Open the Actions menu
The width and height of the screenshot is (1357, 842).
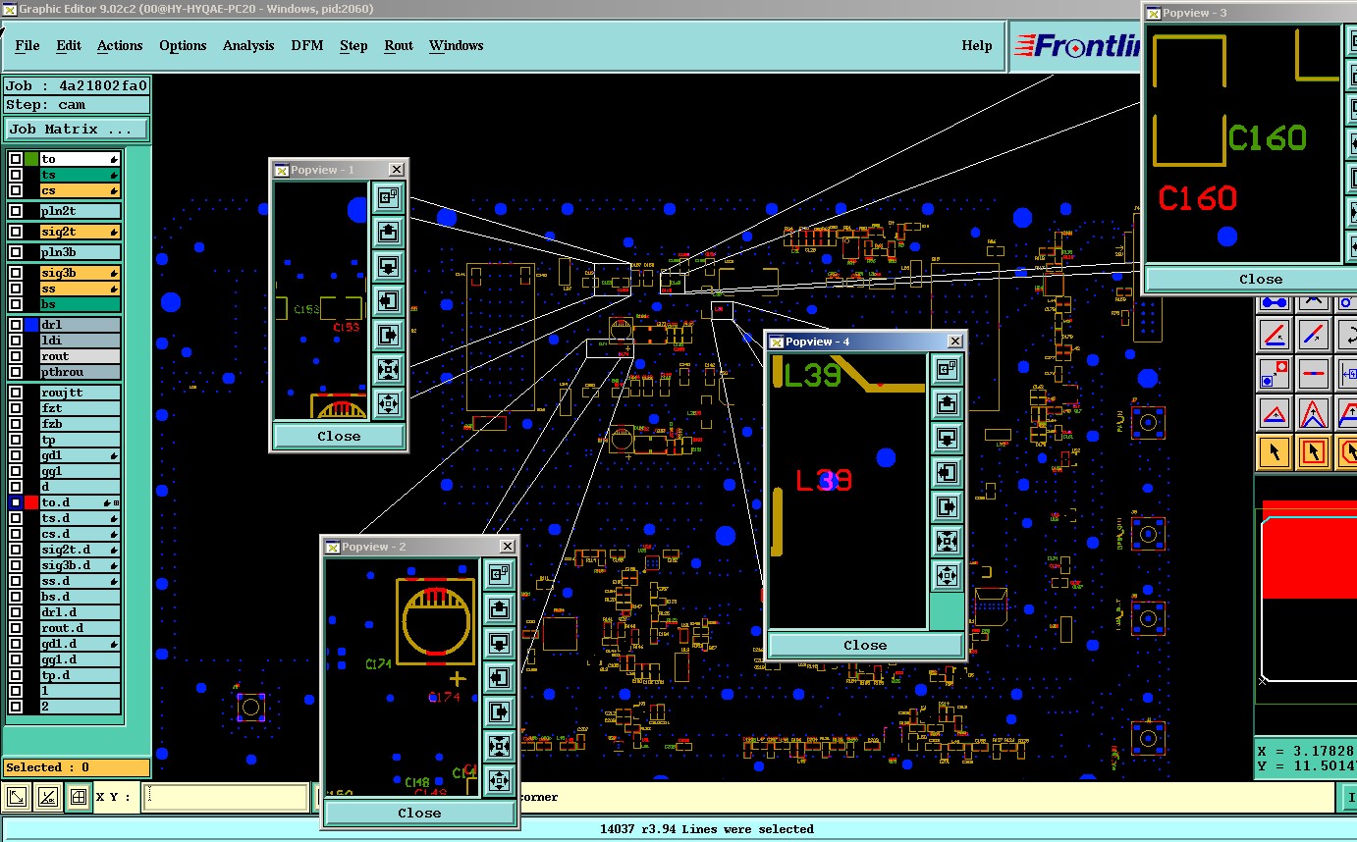click(120, 45)
